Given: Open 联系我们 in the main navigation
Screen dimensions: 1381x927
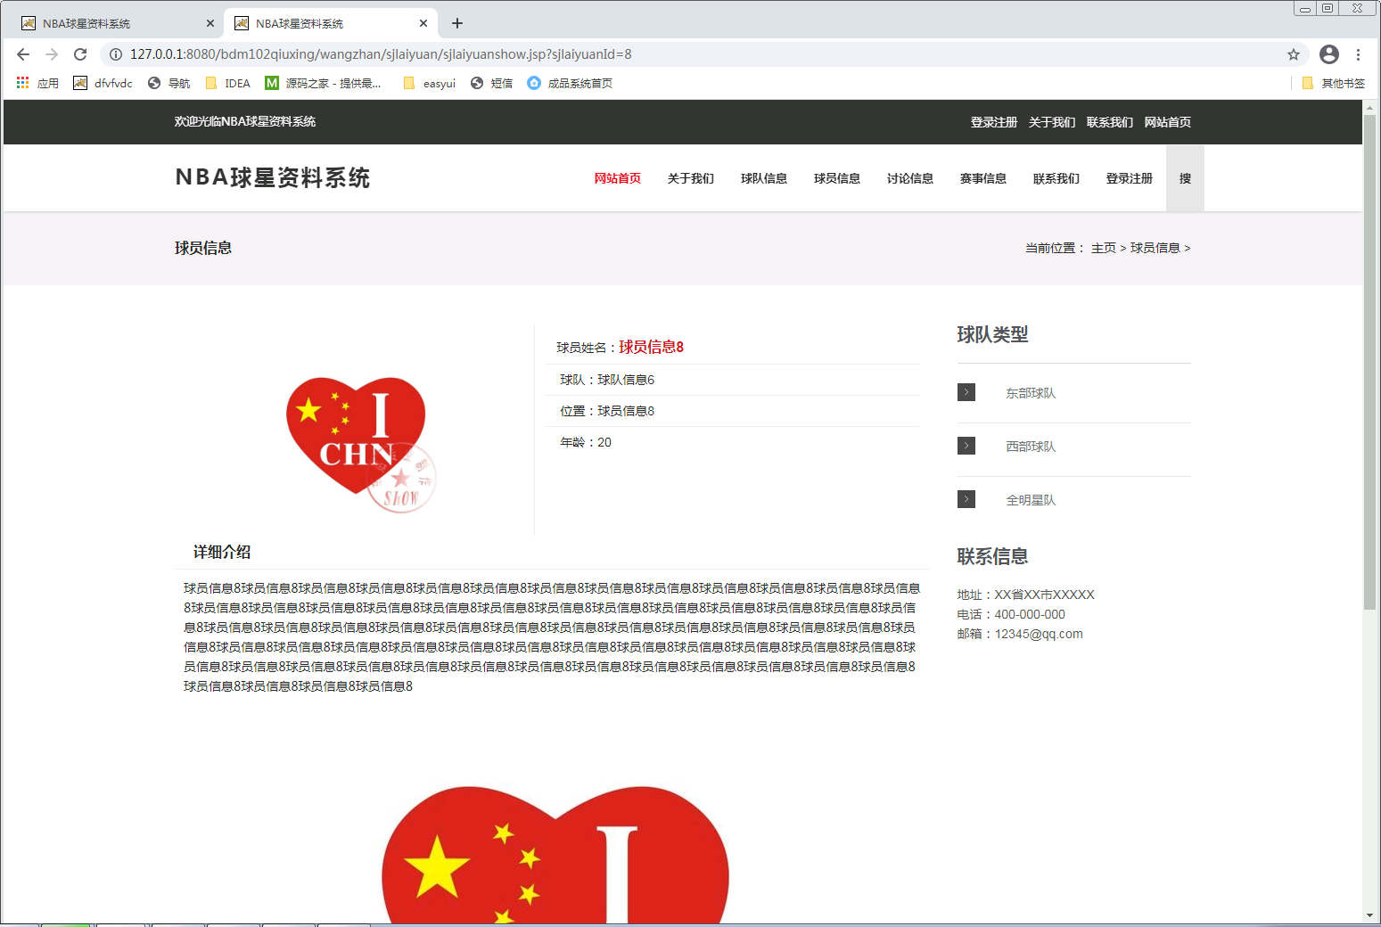Looking at the screenshot, I should 1056,178.
